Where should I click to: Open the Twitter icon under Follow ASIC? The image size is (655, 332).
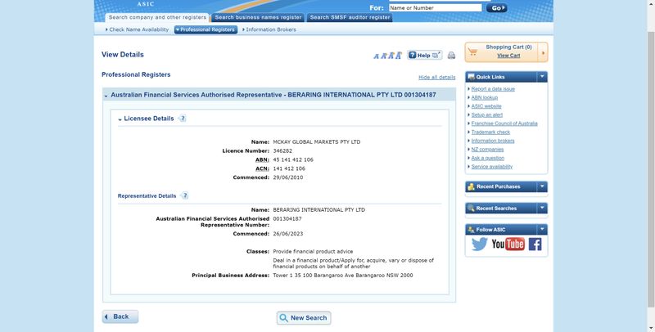point(480,244)
